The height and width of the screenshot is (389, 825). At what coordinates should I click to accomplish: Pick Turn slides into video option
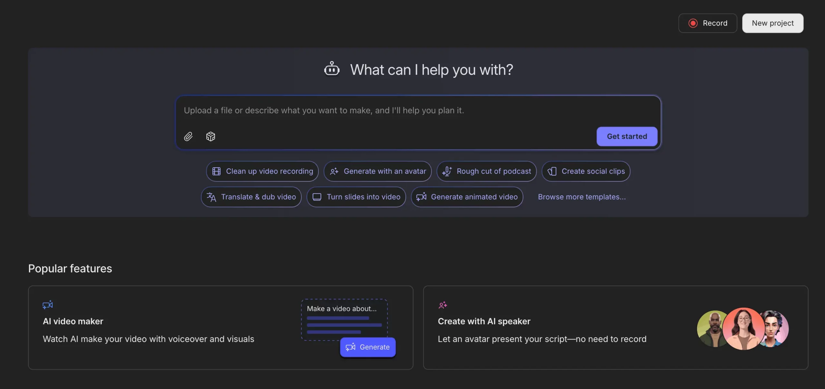tap(356, 197)
